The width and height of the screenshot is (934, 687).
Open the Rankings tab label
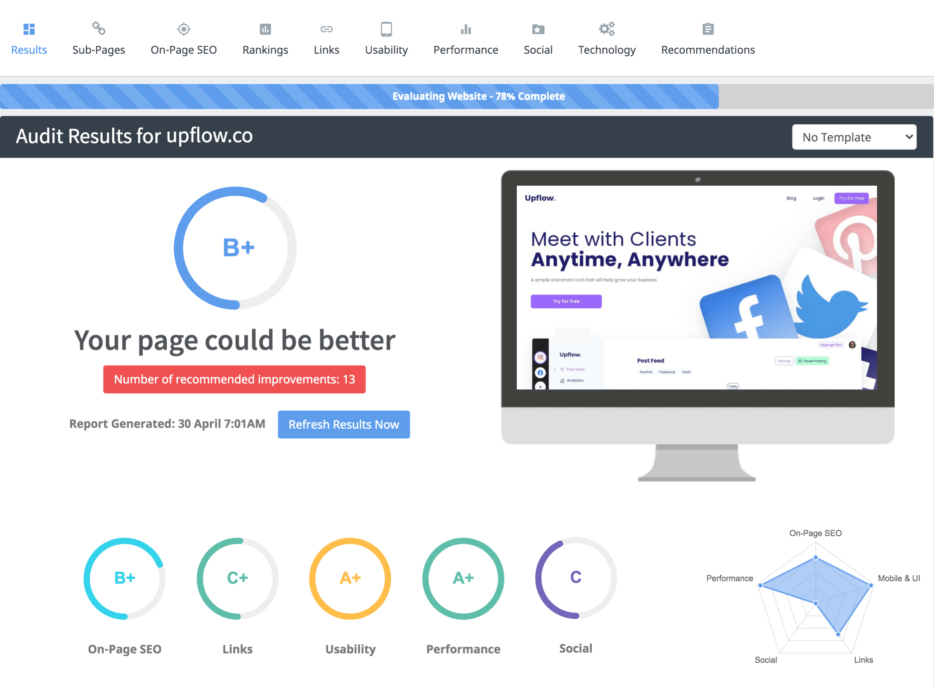click(265, 50)
